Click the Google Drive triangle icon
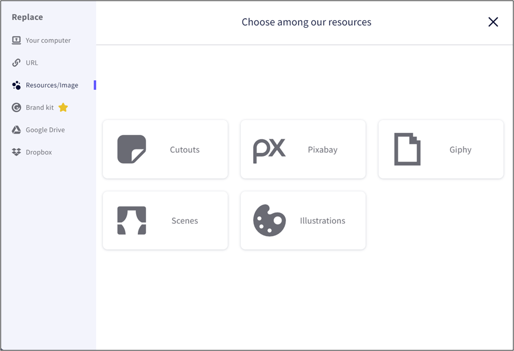Viewport: 514px width, 351px height. [x=16, y=130]
